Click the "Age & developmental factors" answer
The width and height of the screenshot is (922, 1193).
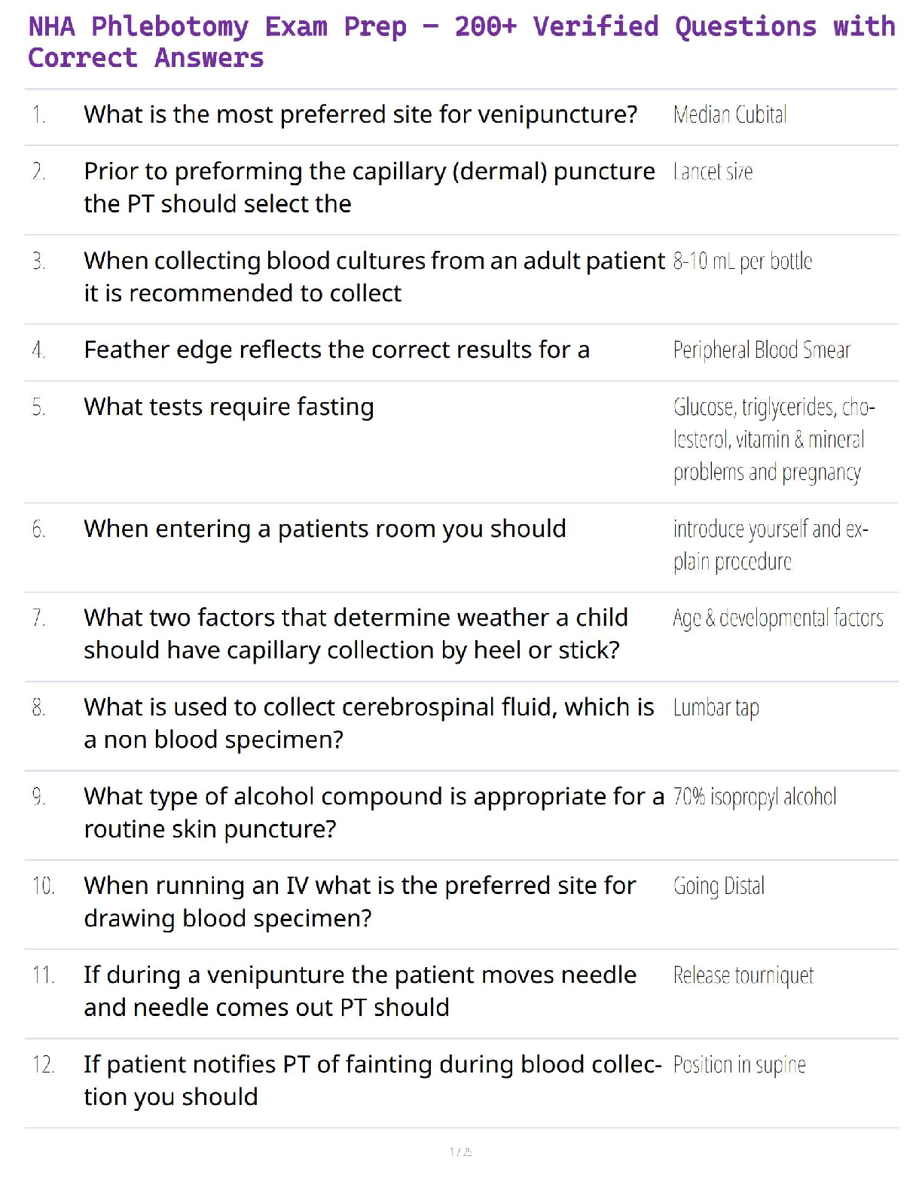pyautogui.click(x=777, y=618)
